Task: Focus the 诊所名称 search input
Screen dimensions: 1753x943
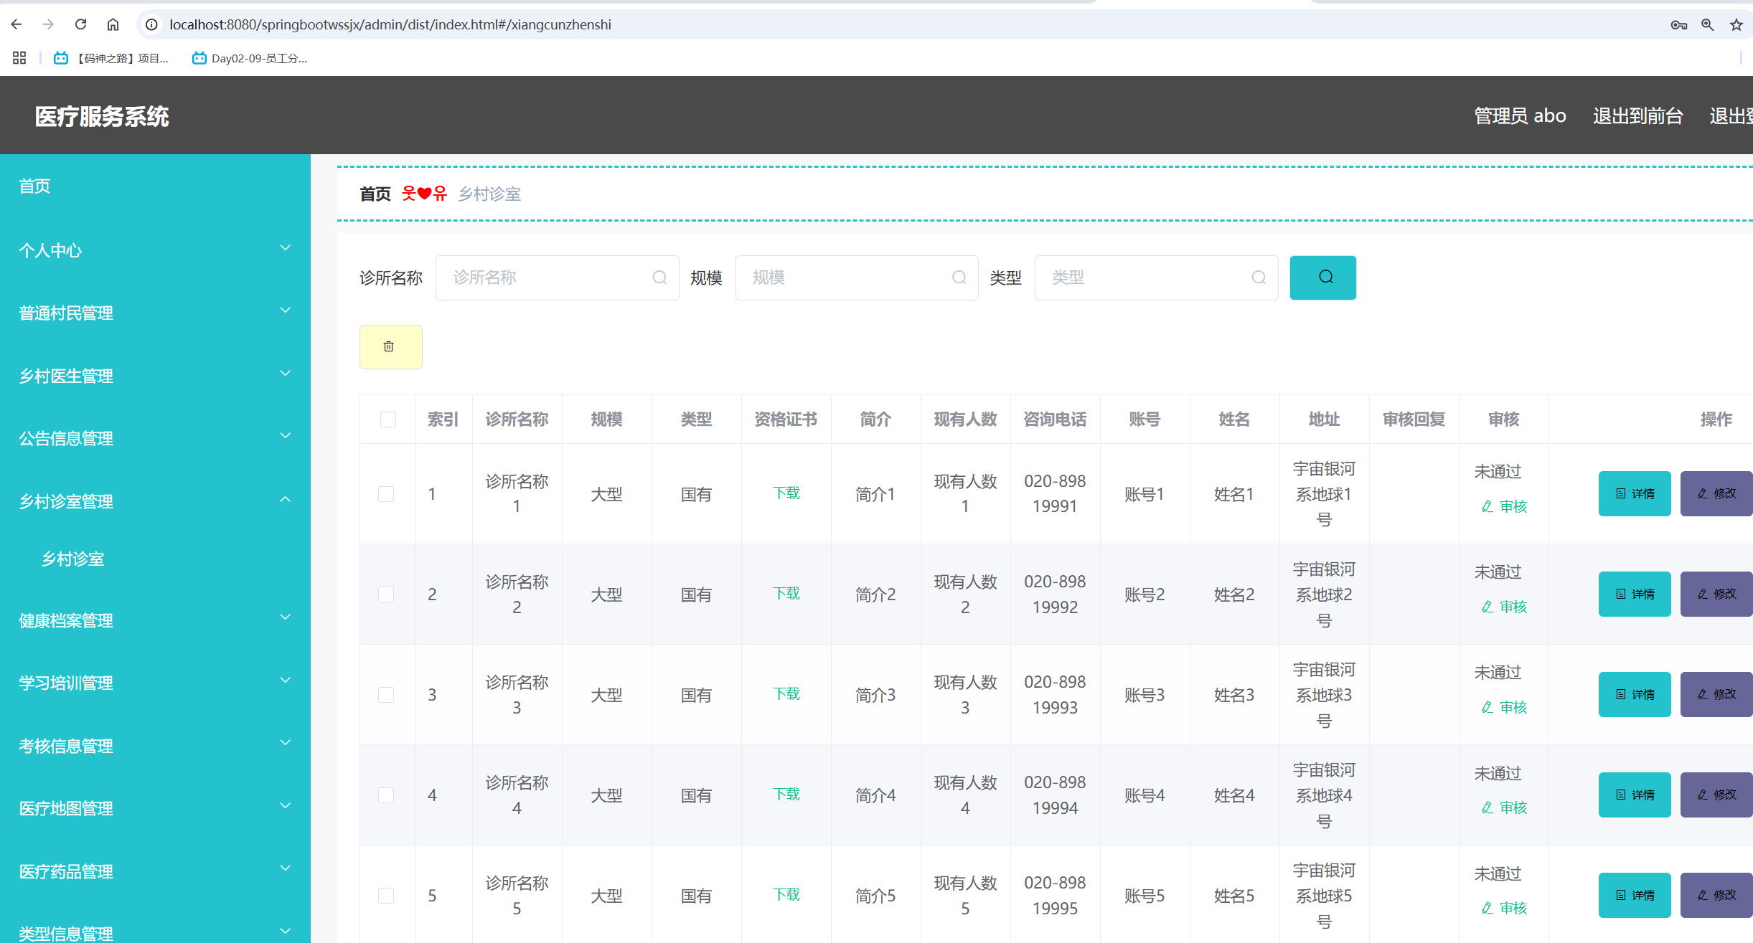Action: pyautogui.click(x=557, y=278)
